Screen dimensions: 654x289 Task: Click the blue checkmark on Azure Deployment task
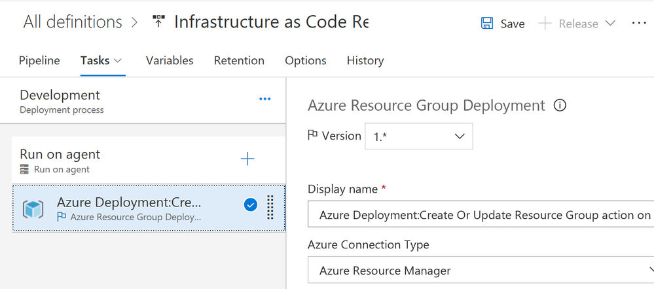pyautogui.click(x=250, y=205)
